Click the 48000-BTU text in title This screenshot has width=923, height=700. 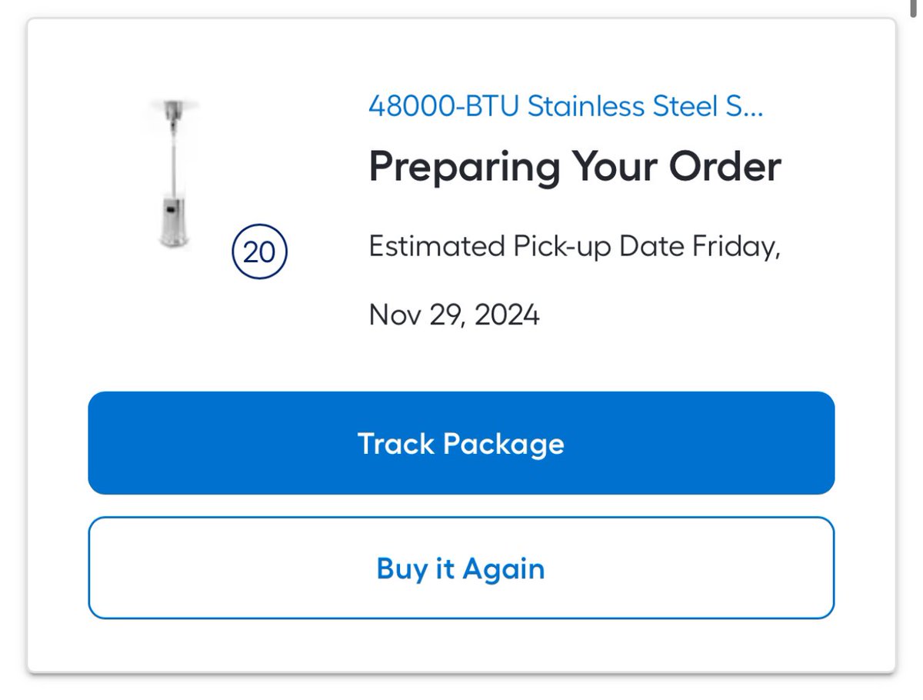(444, 106)
